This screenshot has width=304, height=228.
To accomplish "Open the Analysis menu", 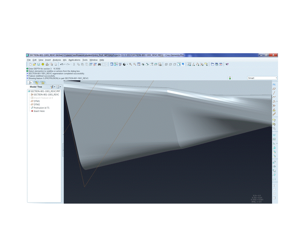I will [x=57, y=60].
